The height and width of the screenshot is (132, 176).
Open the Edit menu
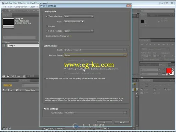point(10,7)
